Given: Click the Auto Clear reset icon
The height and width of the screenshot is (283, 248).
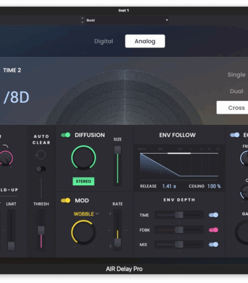Looking at the screenshot, I should tap(41, 155).
